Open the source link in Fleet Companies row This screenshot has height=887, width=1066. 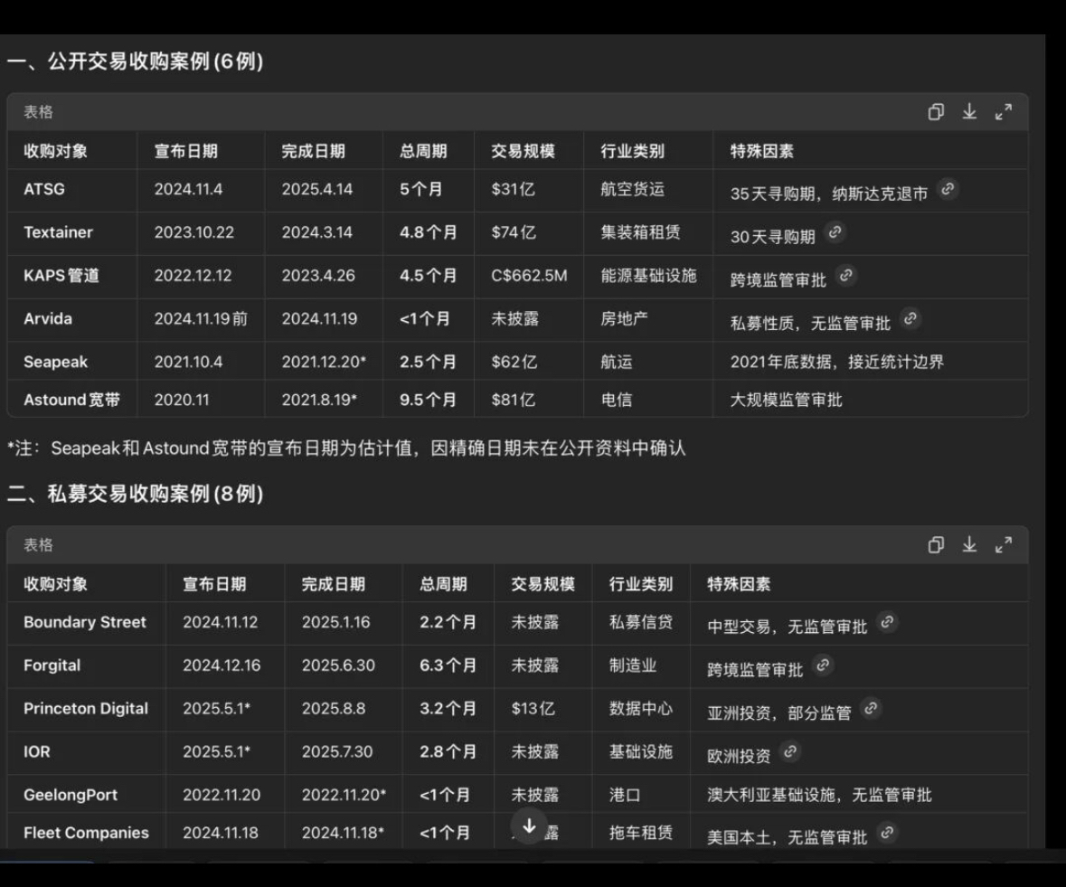pos(887,833)
